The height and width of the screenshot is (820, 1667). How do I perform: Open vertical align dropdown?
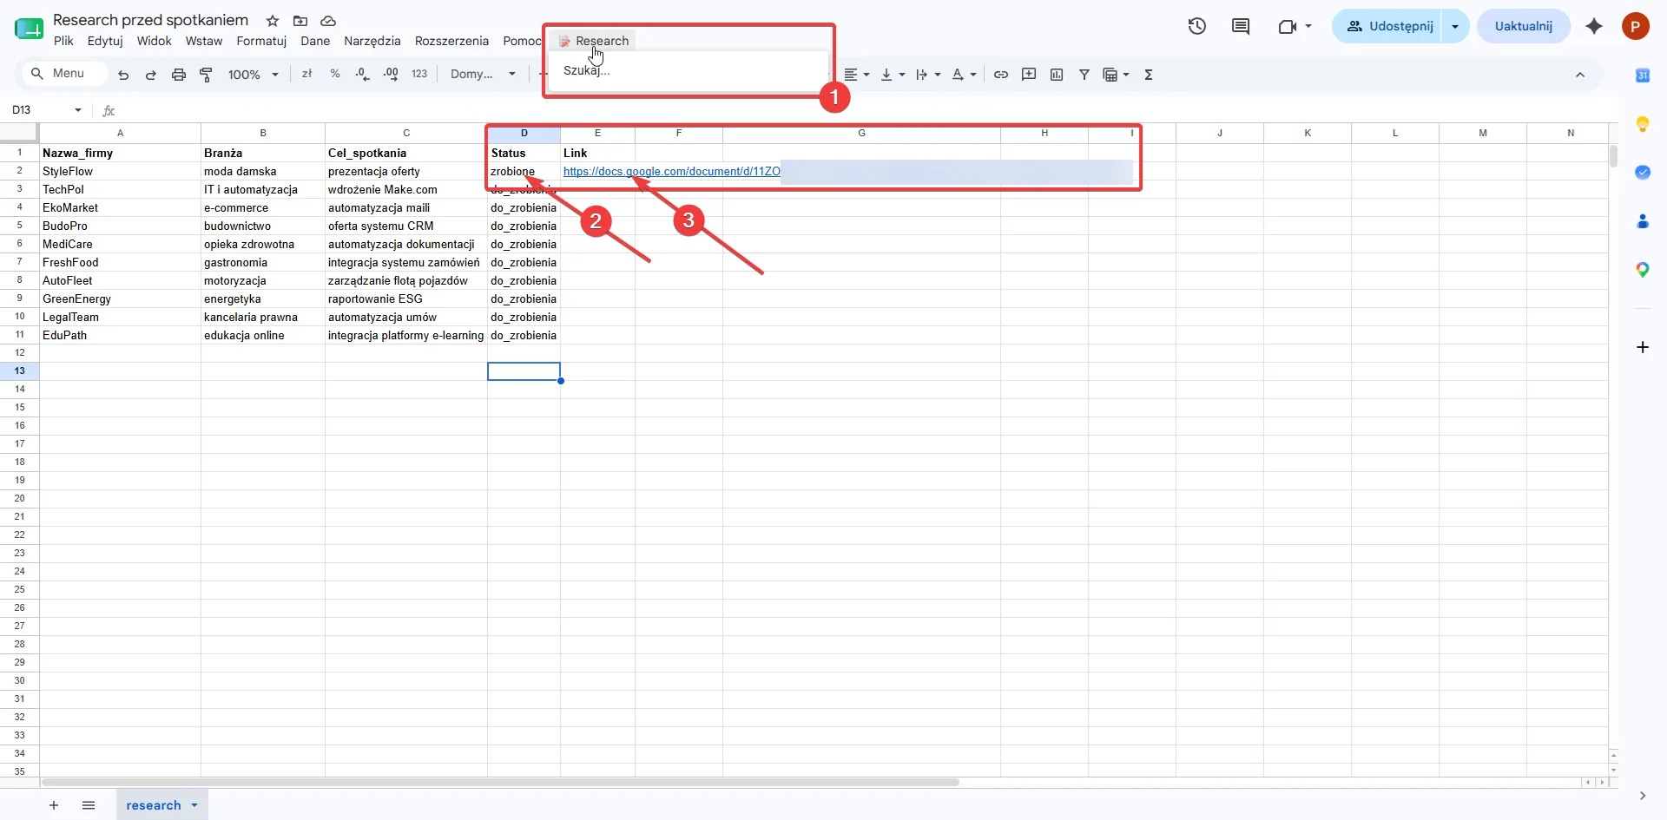tap(893, 75)
